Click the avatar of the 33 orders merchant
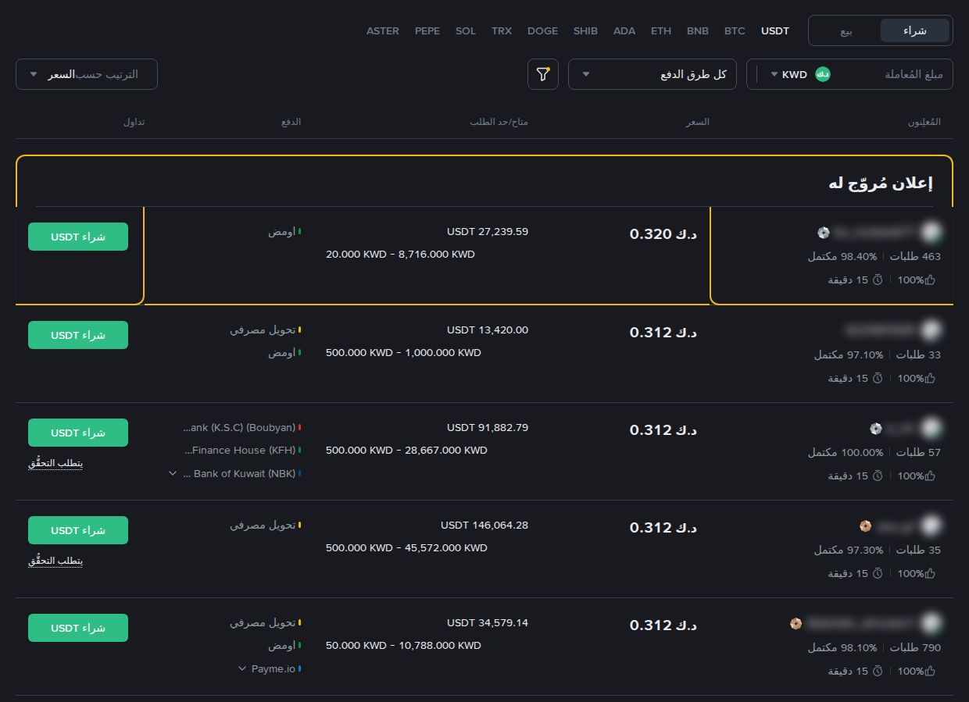 [x=931, y=330]
